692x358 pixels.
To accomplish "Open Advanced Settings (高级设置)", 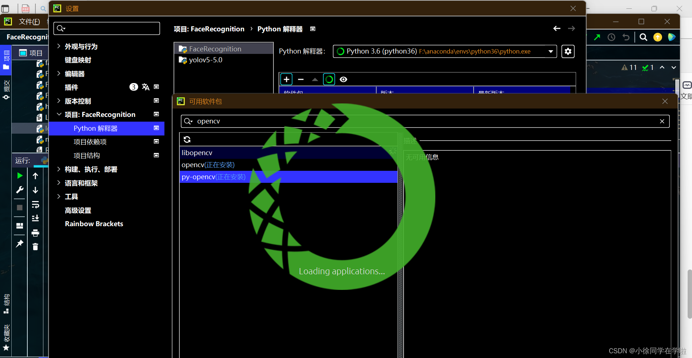I will pyautogui.click(x=78, y=211).
